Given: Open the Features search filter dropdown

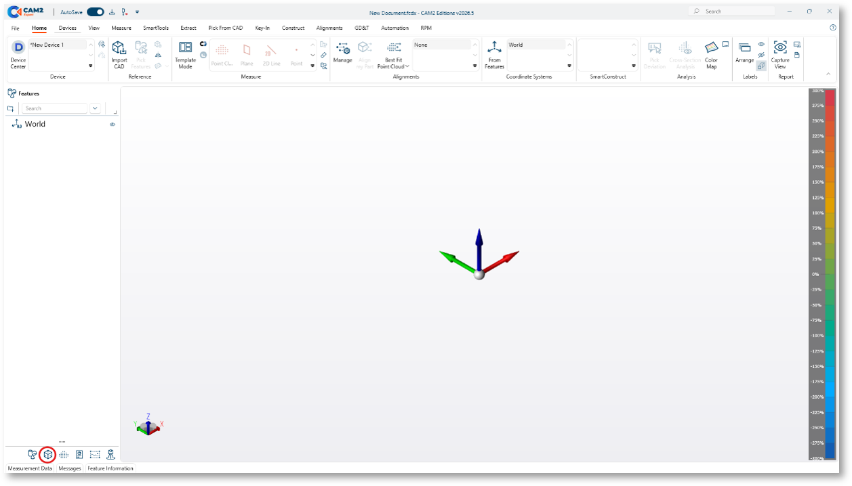Looking at the screenshot, I should [x=95, y=108].
